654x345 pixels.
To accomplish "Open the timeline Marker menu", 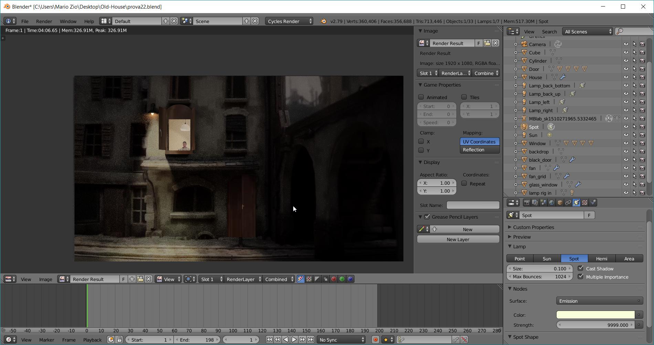I will click(46, 339).
